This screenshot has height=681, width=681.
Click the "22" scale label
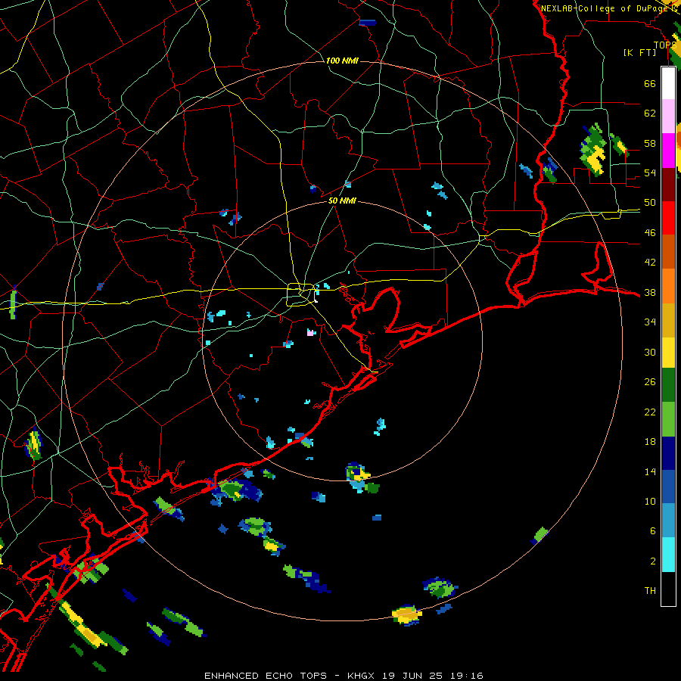(650, 412)
